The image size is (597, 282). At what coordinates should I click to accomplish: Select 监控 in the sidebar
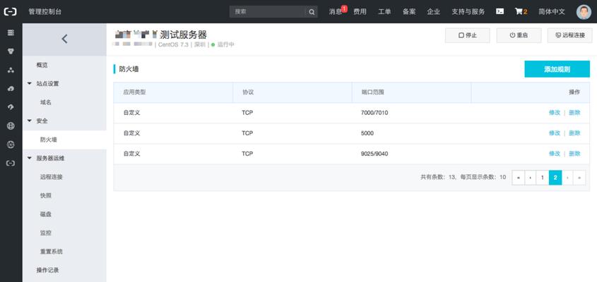(46, 233)
